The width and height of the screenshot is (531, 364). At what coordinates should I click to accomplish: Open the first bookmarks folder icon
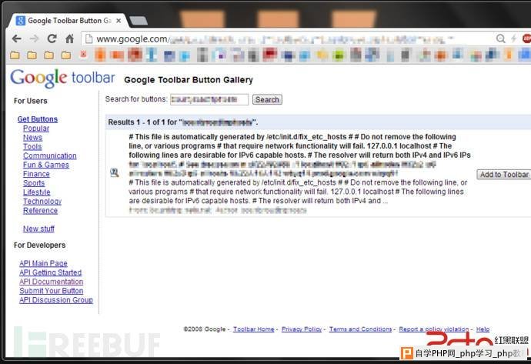click(15, 55)
